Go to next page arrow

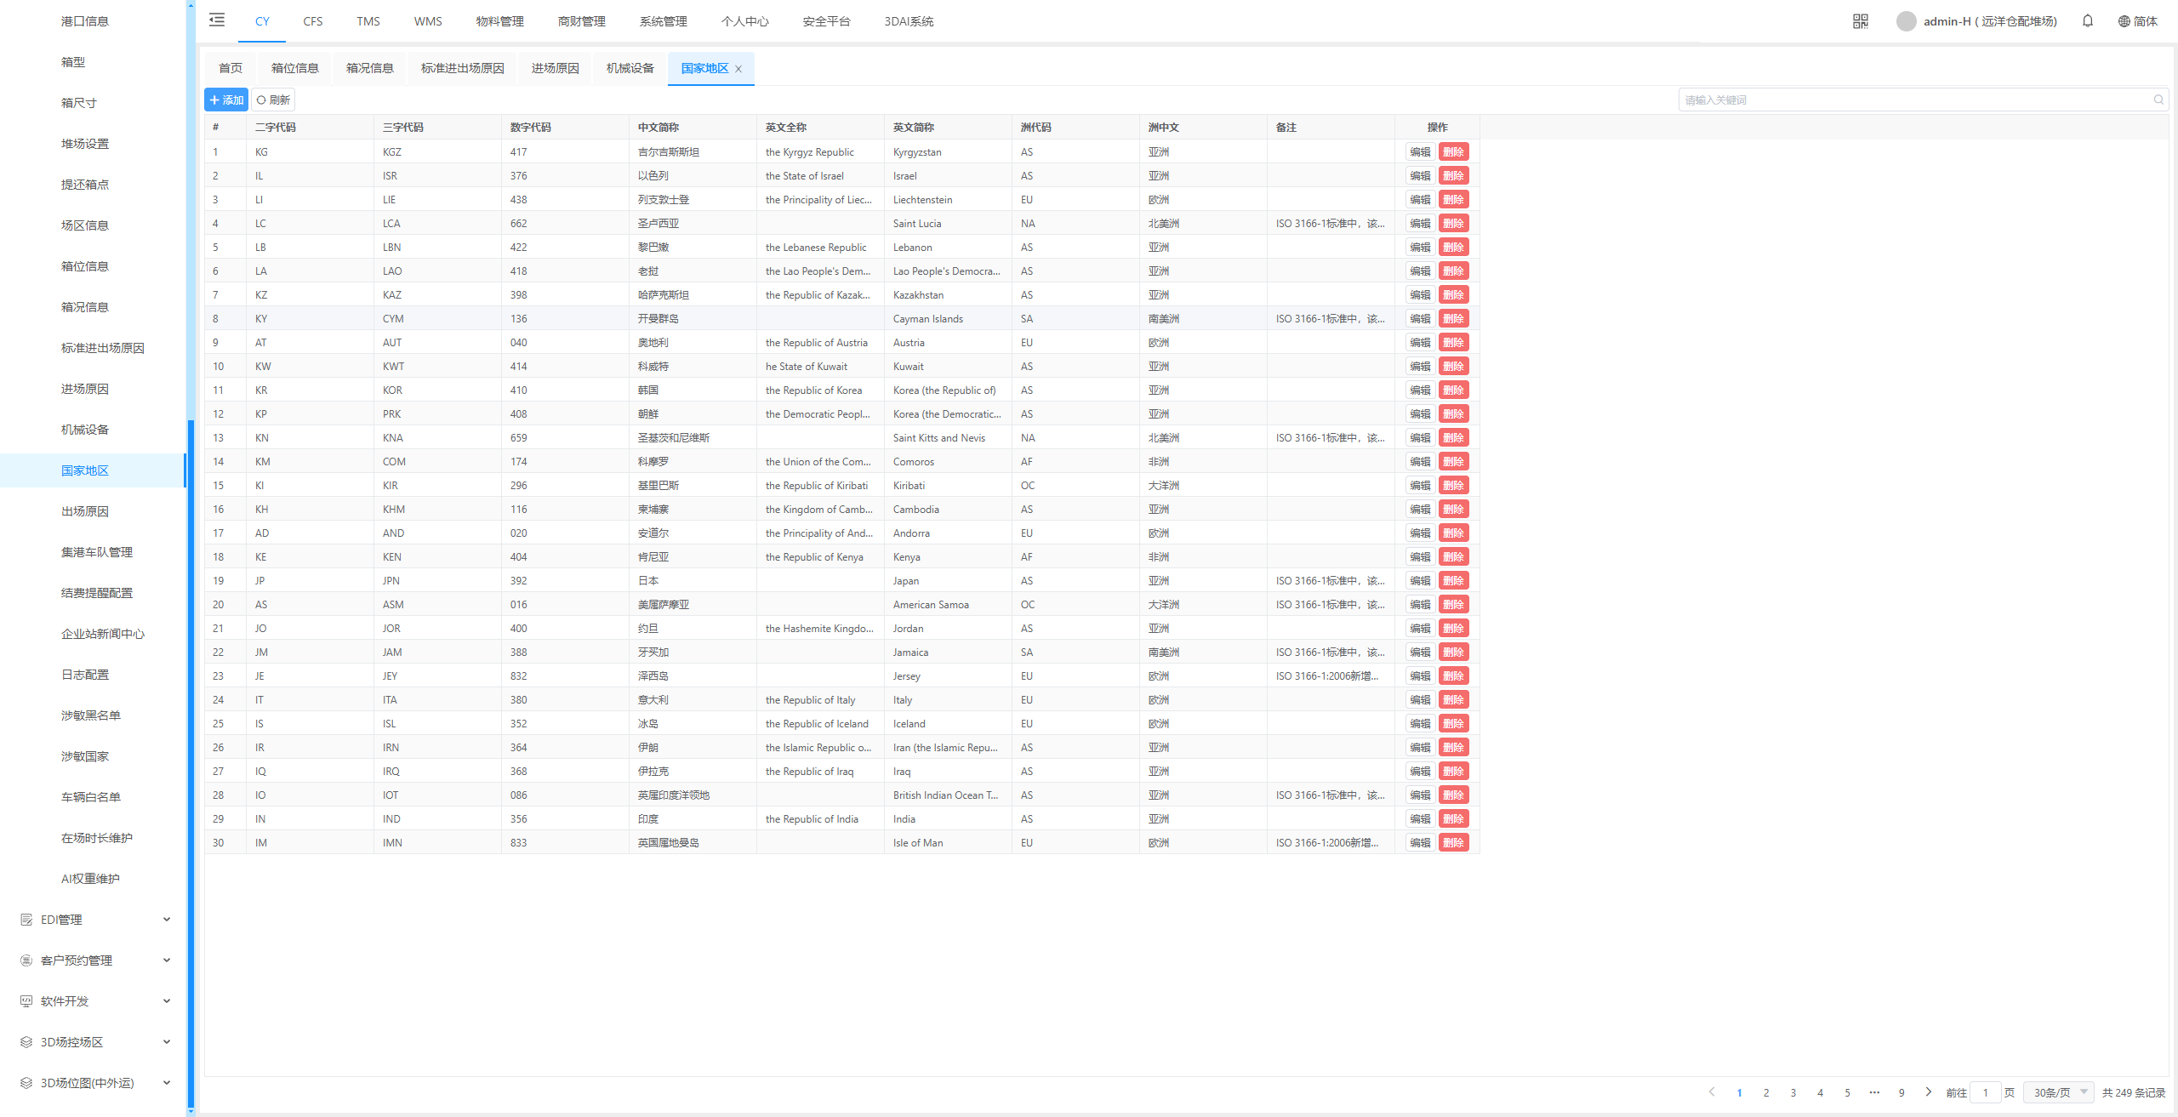coord(1928,1092)
